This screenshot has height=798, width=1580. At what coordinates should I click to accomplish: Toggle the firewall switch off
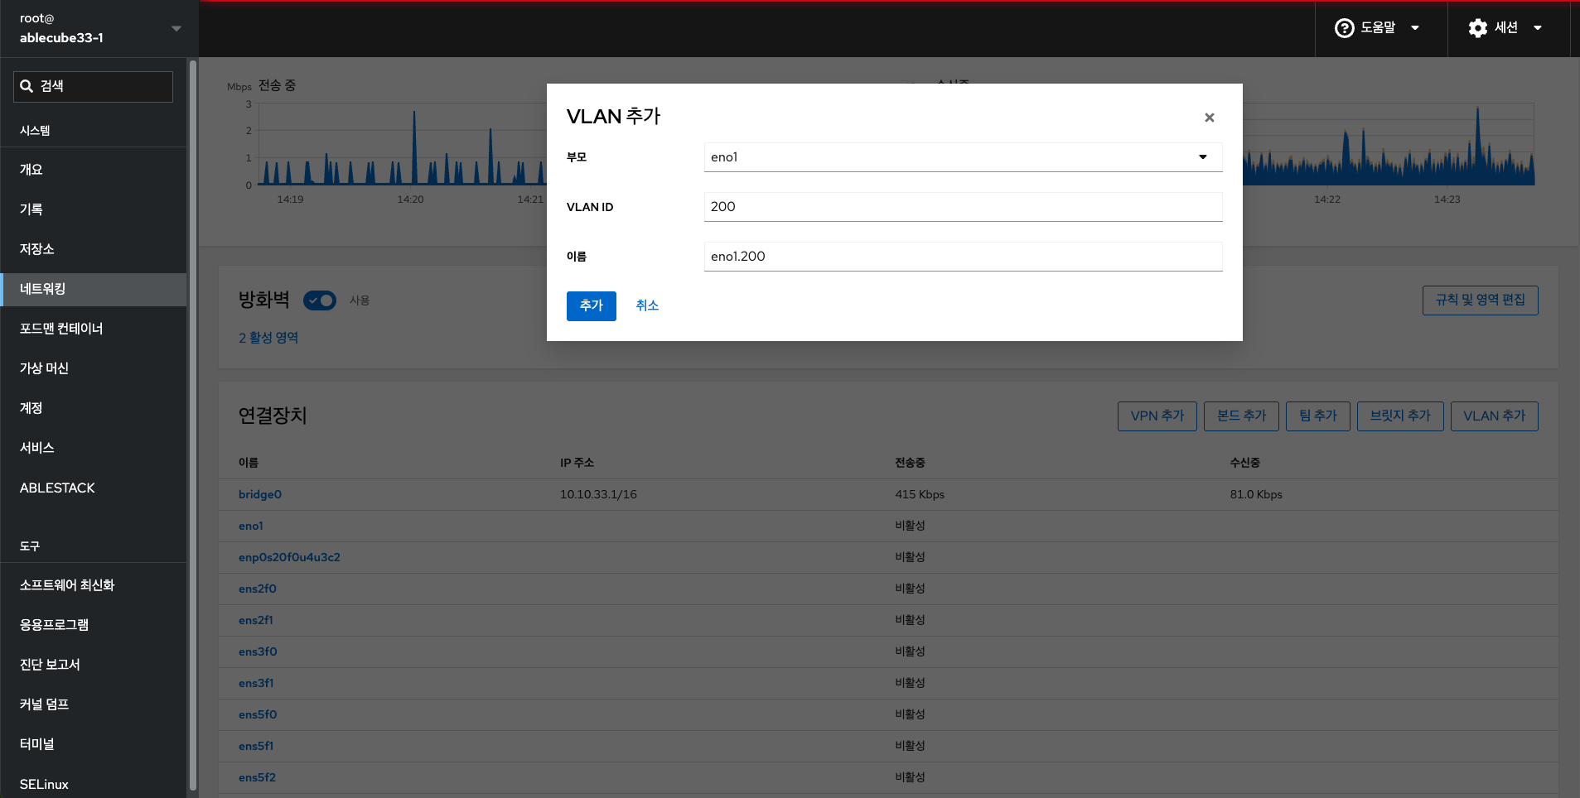[x=320, y=300]
